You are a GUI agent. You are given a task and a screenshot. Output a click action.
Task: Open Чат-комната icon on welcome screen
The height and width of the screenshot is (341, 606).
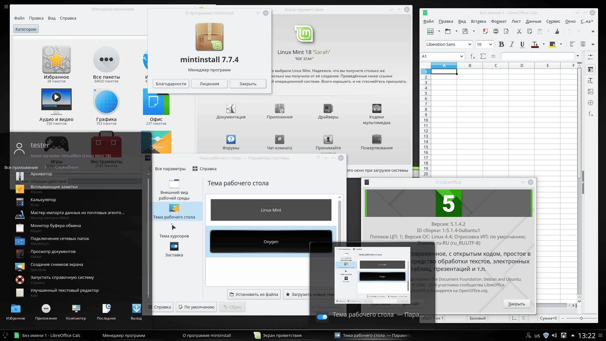tap(279, 142)
